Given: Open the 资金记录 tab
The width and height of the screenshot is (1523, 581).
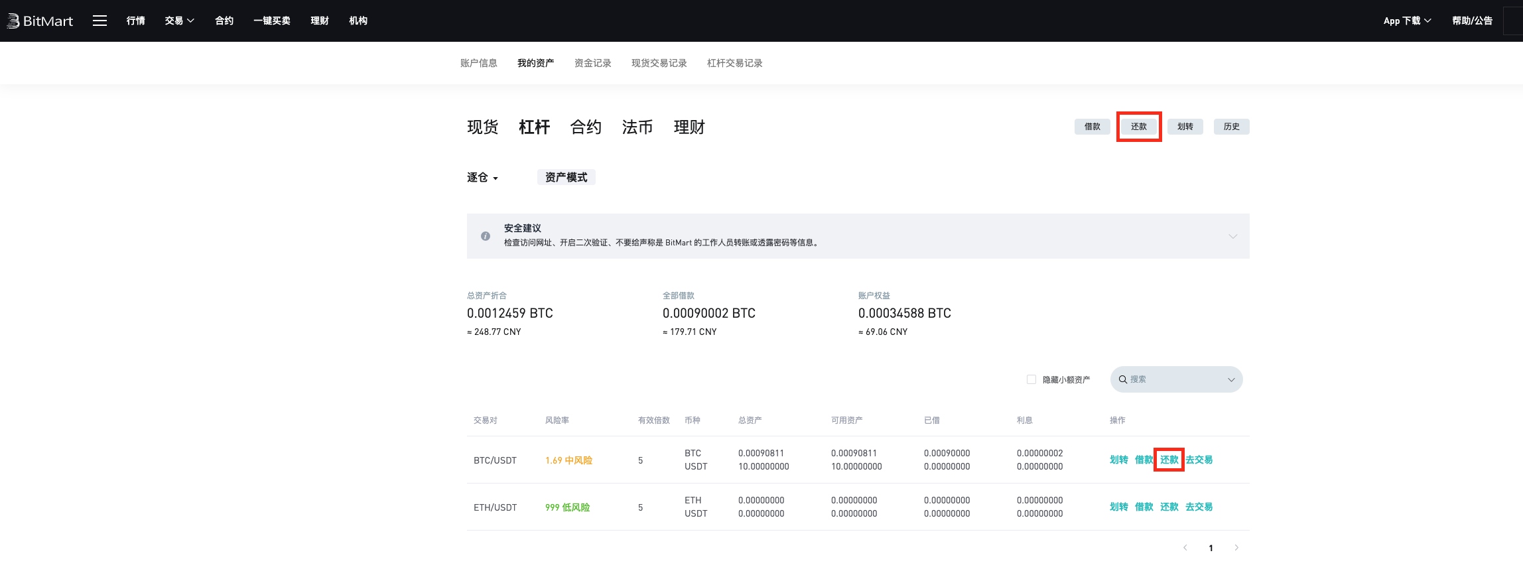Looking at the screenshot, I should (592, 63).
